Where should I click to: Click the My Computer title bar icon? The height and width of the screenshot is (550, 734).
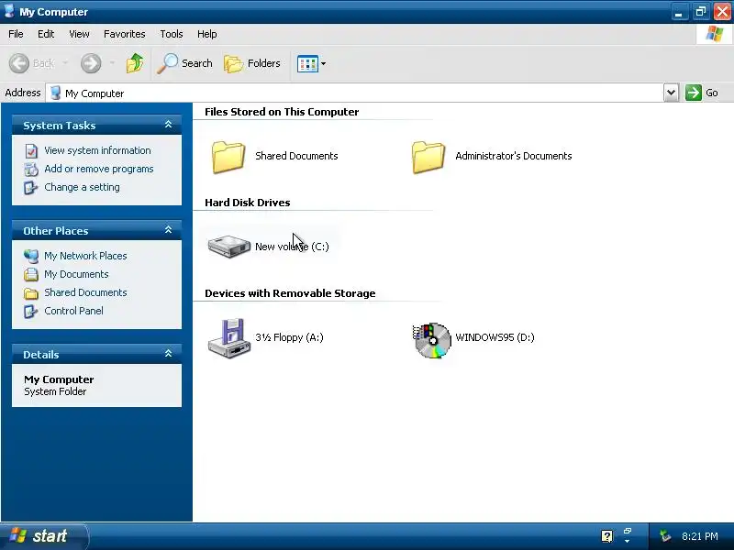tap(9, 11)
